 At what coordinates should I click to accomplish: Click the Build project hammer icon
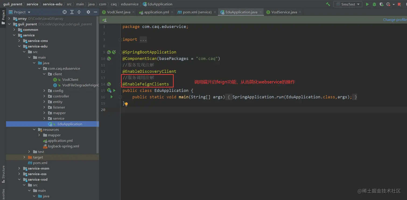[x=328, y=4]
